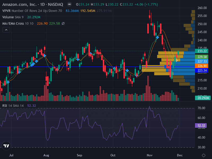Click the 245.00 price axis label
The width and height of the screenshot is (212, 159).
coord(202,32)
